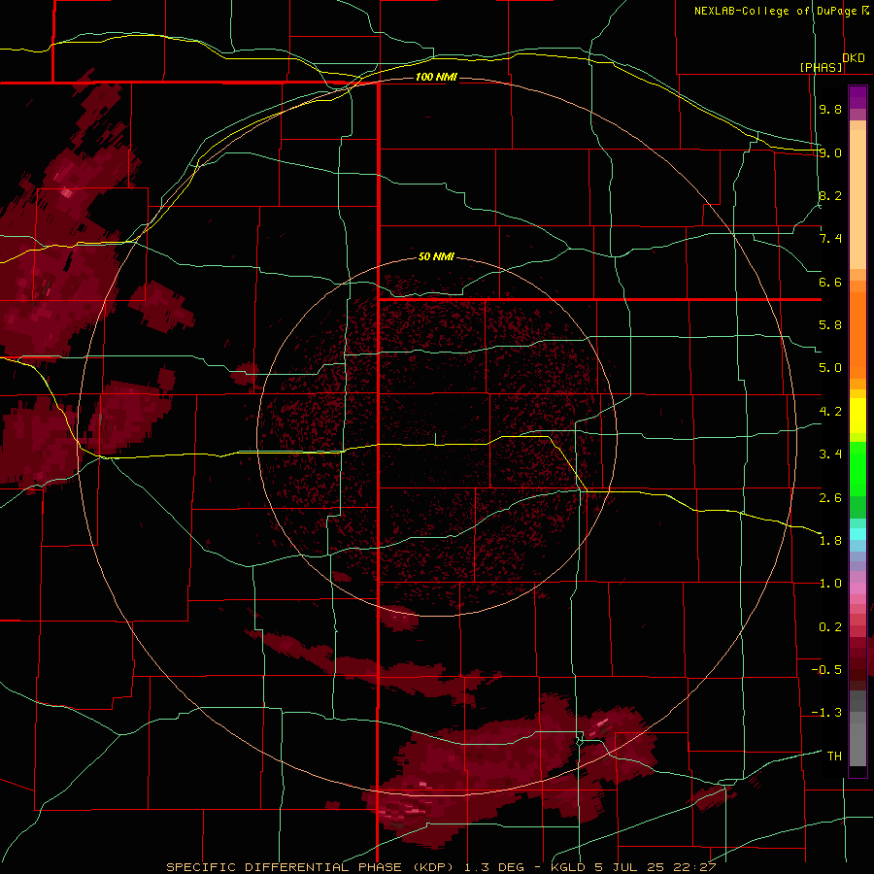Click the 8.2 scale value

tap(830, 195)
